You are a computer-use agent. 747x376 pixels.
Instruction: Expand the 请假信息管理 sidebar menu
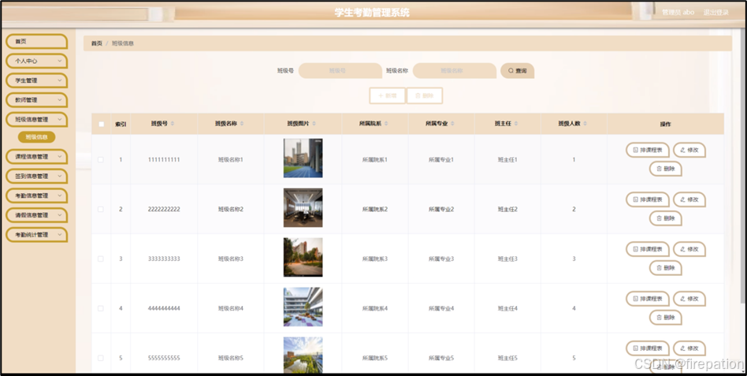pos(37,215)
